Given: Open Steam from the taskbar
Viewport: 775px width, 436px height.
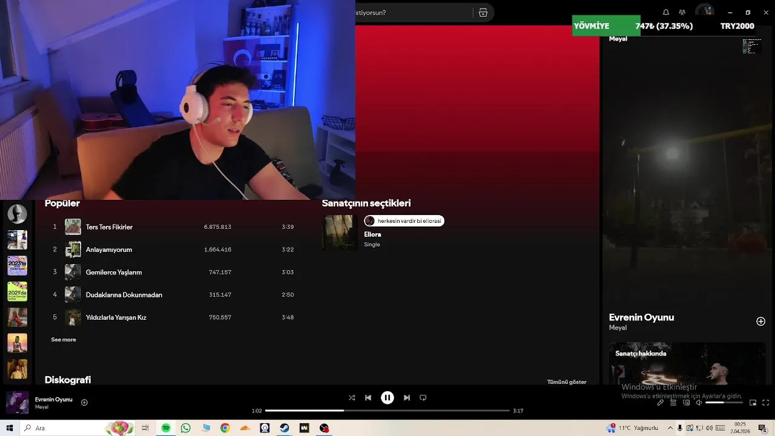Looking at the screenshot, I should coord(285,428).
